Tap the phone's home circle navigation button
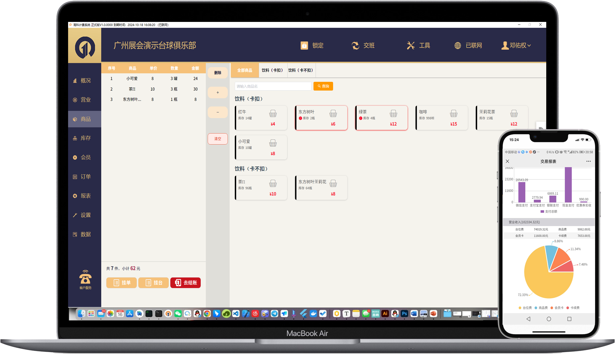 [x=549, y=319]
